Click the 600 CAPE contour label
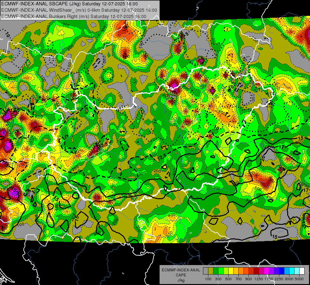Image resolution: width=310 pixels, height=285 pixels. pos(222,112)
